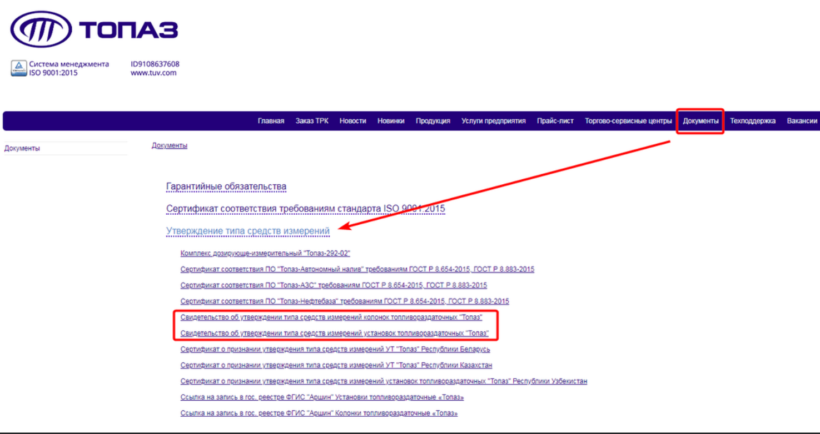Expand Сертификат соответствия ISO 9001:2015 section
Viewport: 820px width, 434px height.
pyautogui.click(x=306, y=209)
